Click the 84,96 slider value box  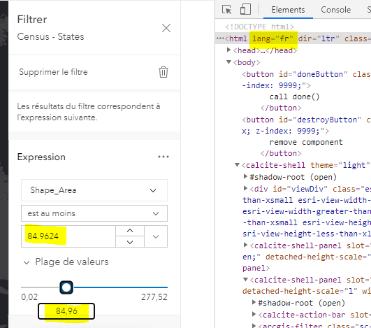click(x=66, y=311)
